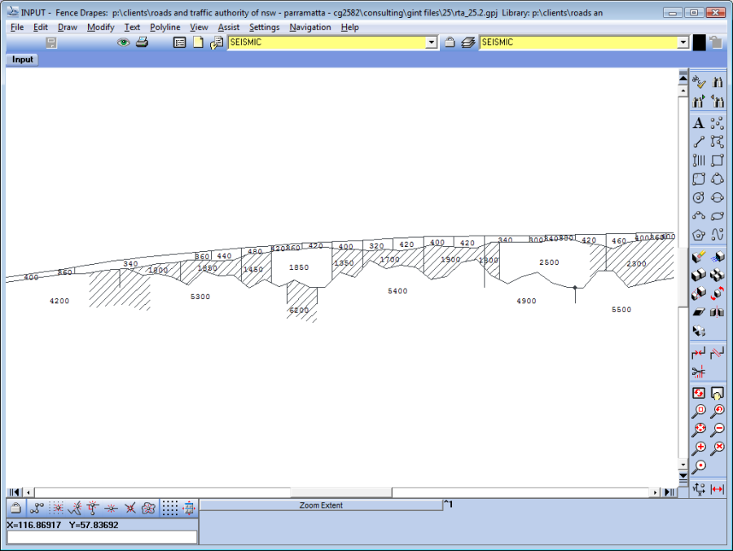Select the zoom in magnifier with plus
The image size is (733, 551).
coord(699,448)
